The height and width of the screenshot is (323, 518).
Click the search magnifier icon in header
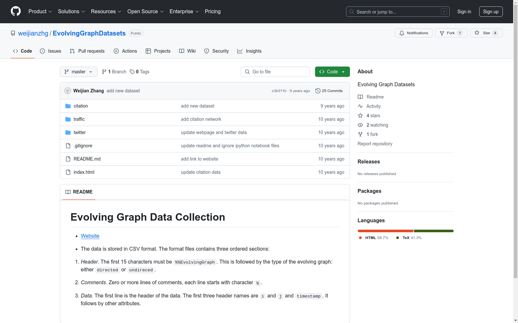click(352, 12)
